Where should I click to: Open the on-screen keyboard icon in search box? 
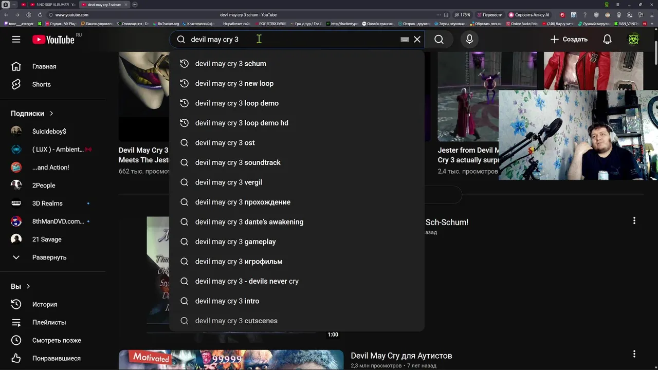[405, 40]
